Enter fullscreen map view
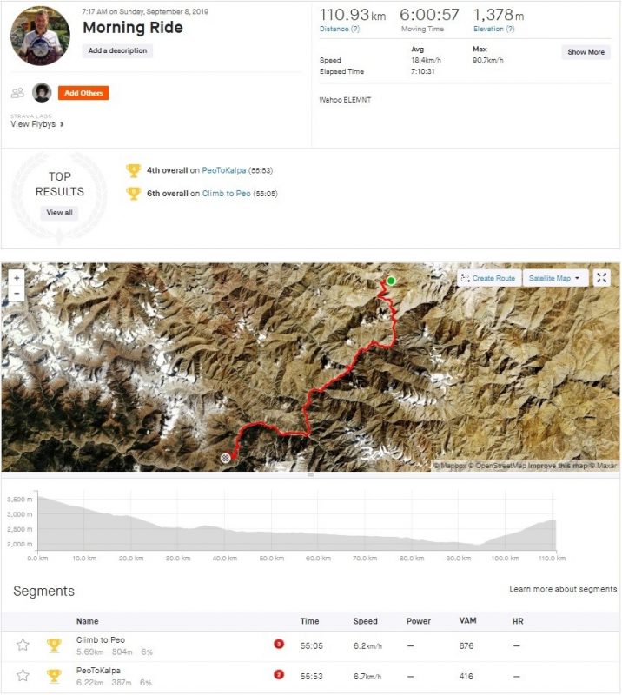622x695 pixels. [601, 278]
